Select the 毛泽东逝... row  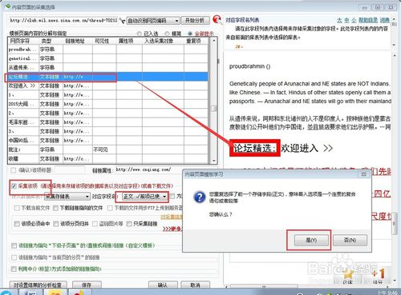pos(108,122)
